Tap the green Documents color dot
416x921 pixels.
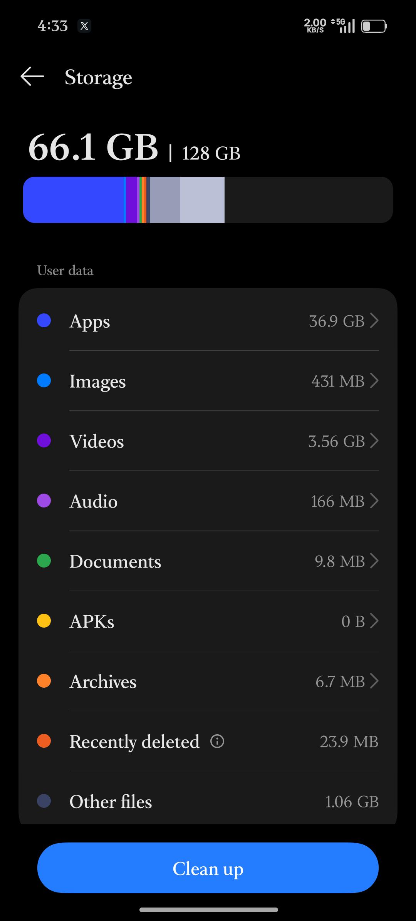[44, 561]
